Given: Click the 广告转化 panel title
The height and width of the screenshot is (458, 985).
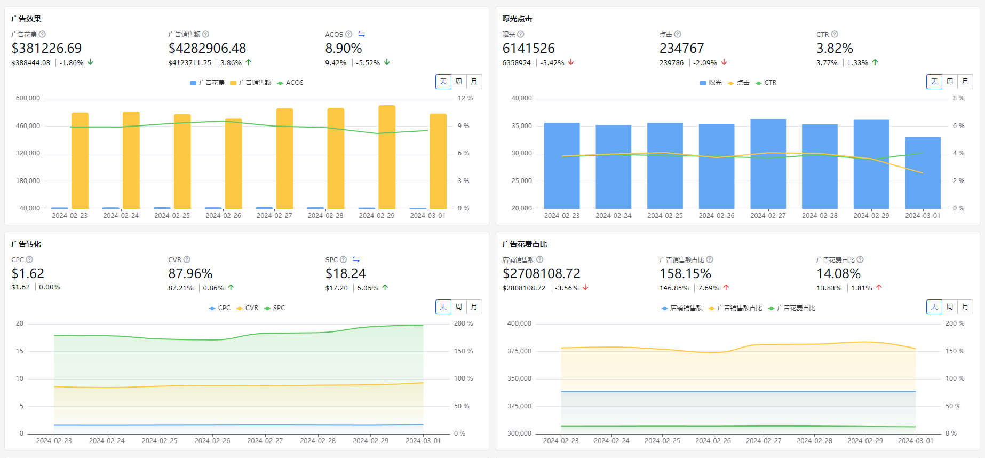Looking at the screenshot, I should [26, 244].
